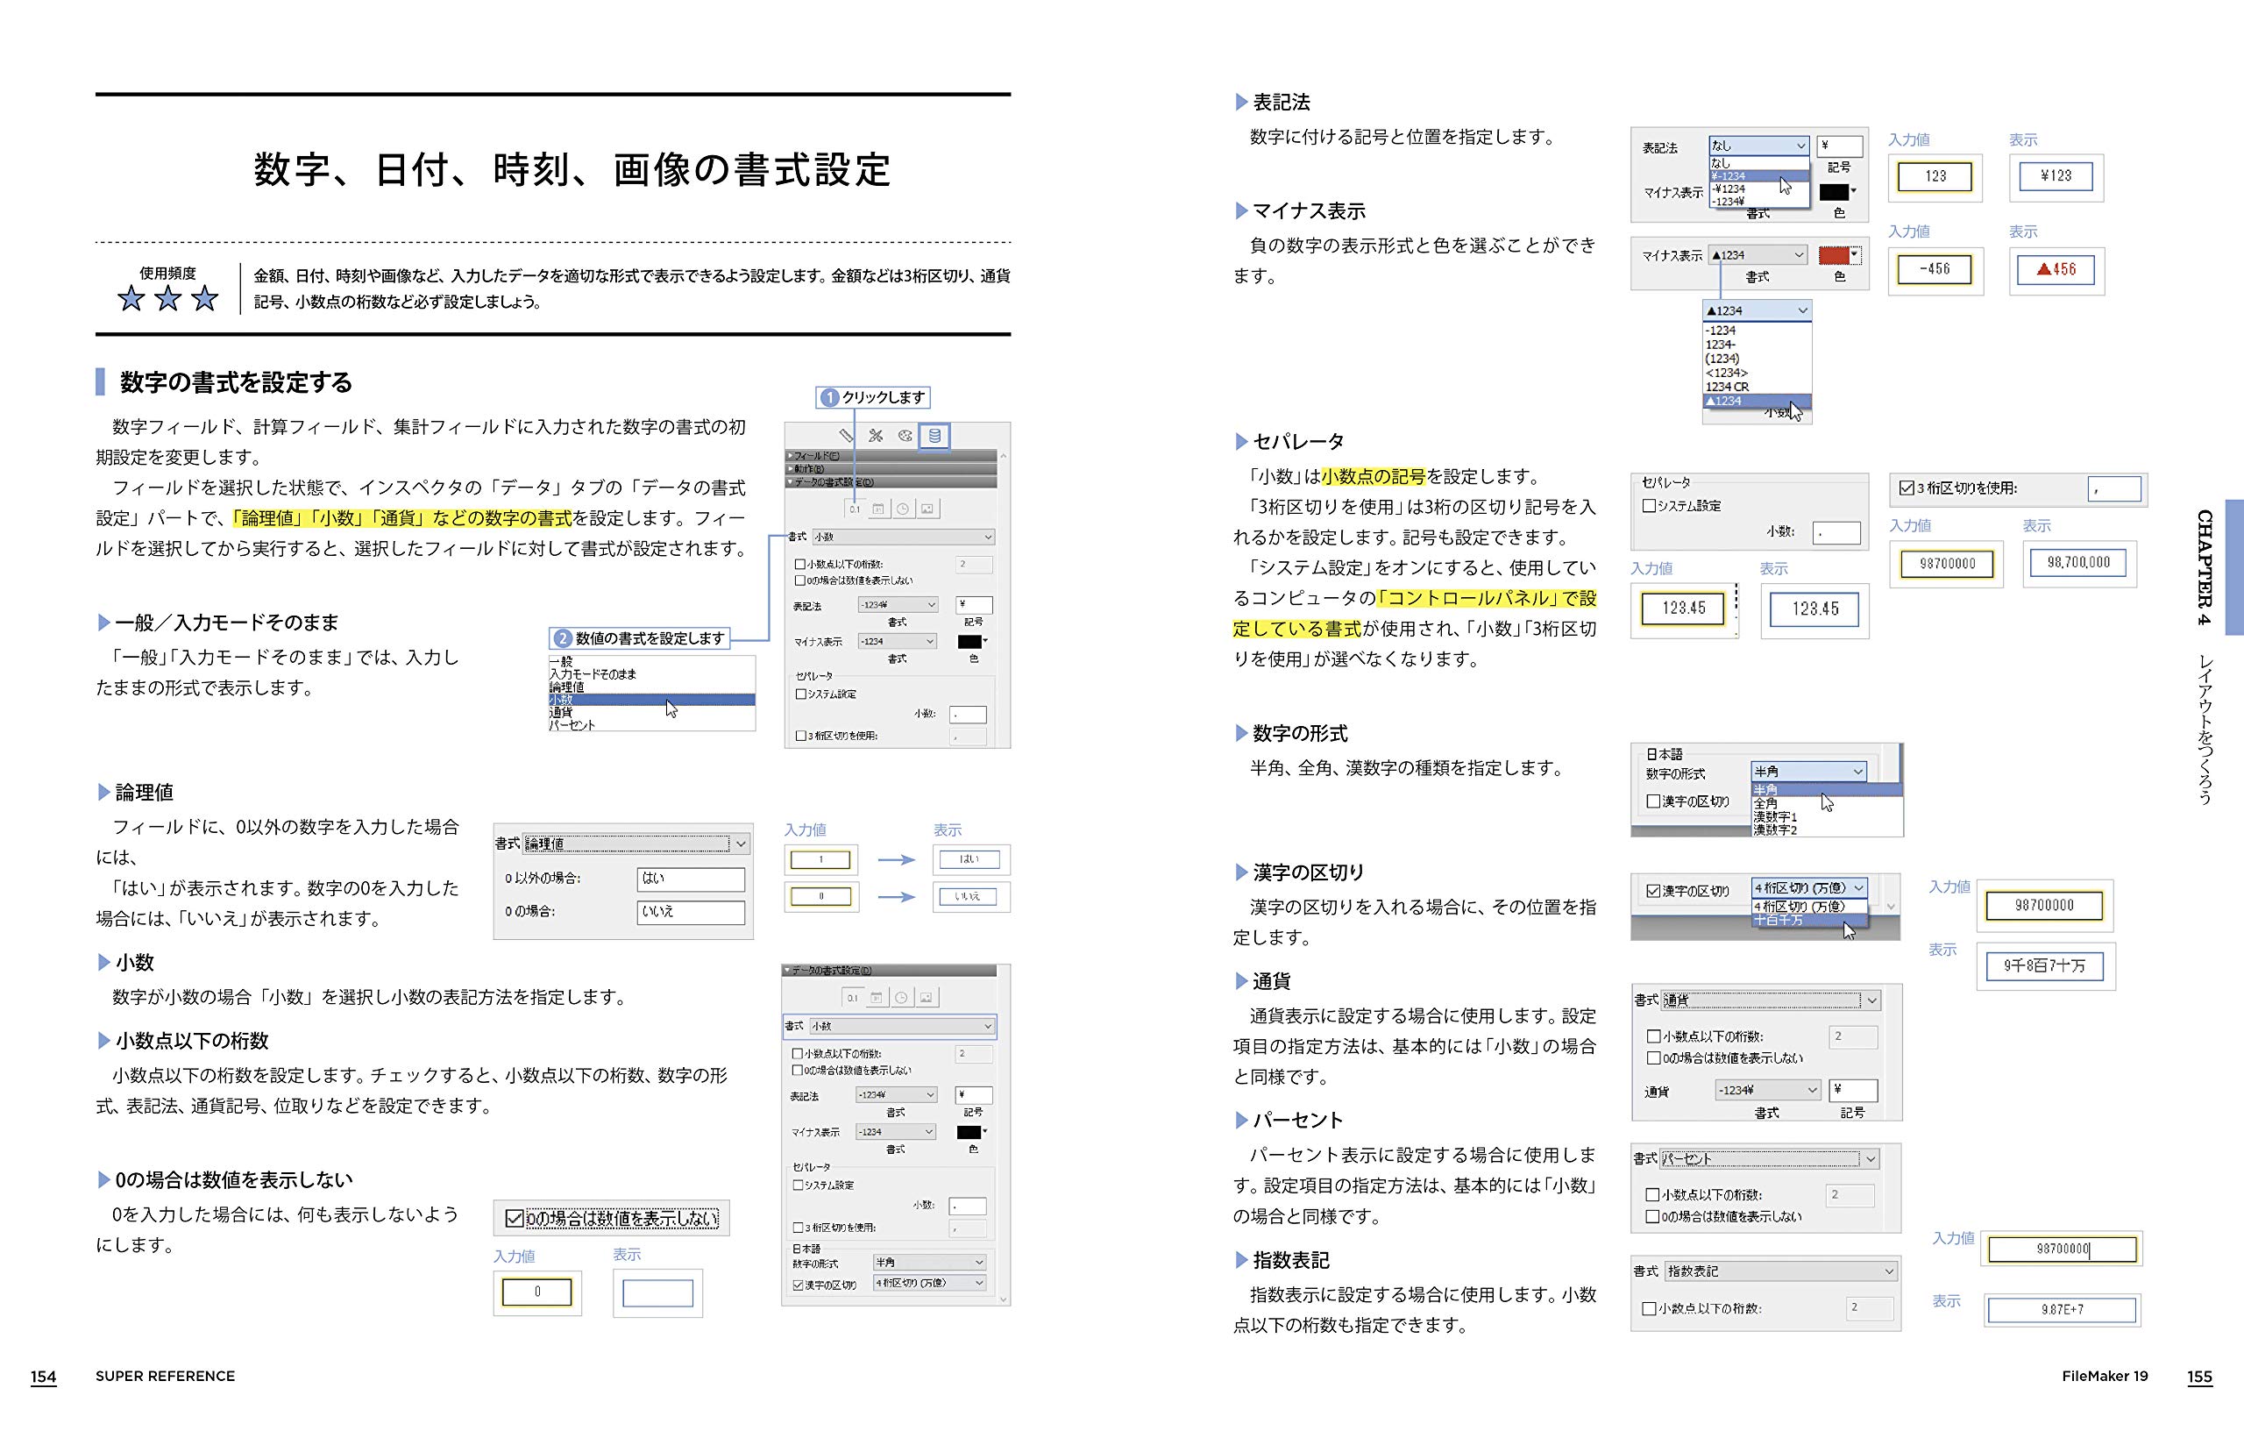The image size is (2244, 1431).
Task: Open the 書式 指数表記 dropdown
Action: pyautogui.click(x=1781, y=1271)
